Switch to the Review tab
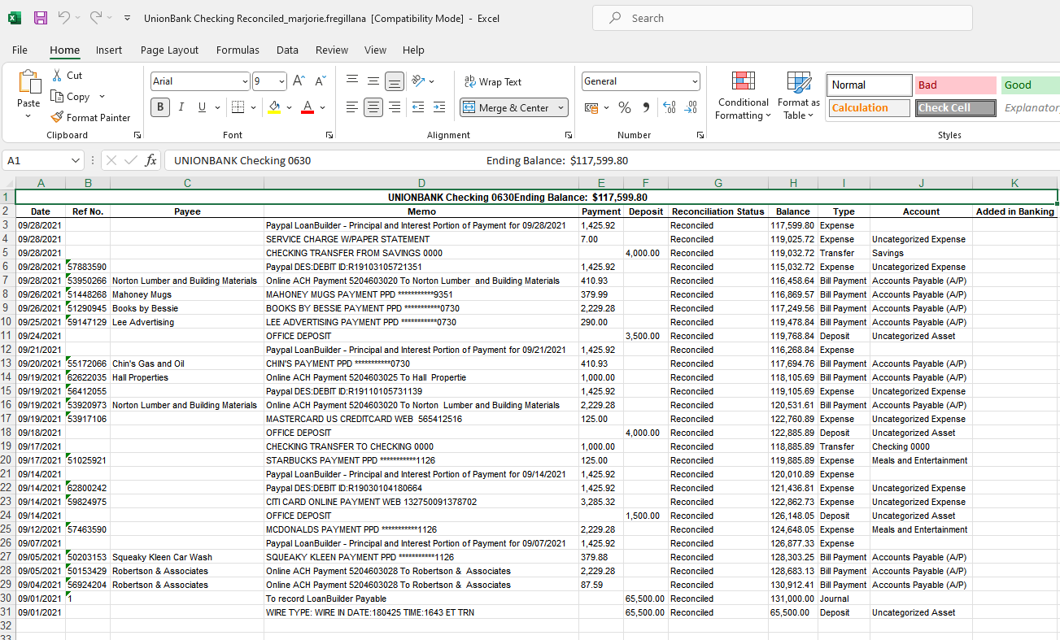This screenshot has height=640, width=1060. (x=332, y=50)
